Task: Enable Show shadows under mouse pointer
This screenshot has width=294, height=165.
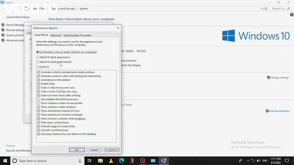Action: click(x=39, y=103)
